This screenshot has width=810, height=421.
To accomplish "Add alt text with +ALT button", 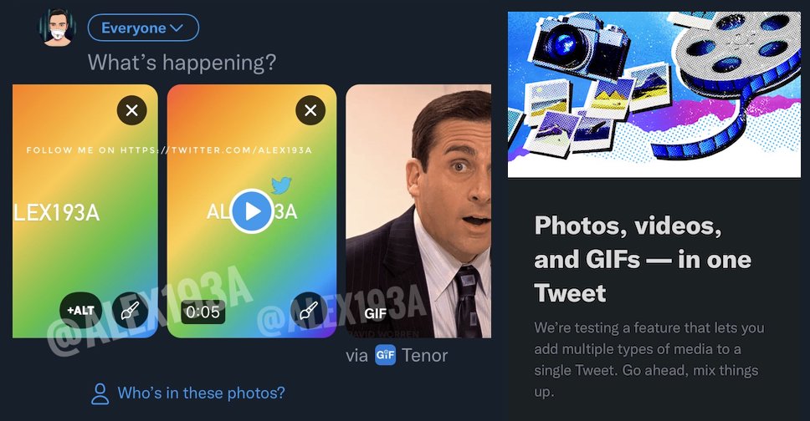I will tap(81, 310).
